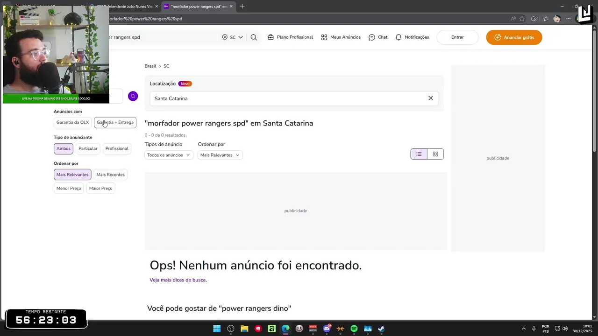Open File Explorer from the taskbar
This screenshot has height=336, width=598.
pos(244,329)
